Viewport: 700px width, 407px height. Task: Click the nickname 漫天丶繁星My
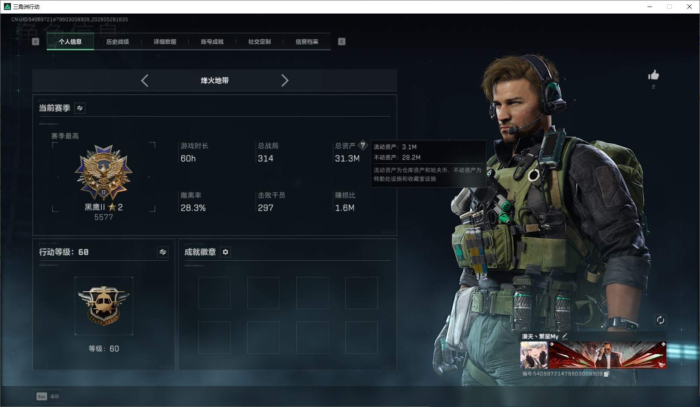click(540, 336)
